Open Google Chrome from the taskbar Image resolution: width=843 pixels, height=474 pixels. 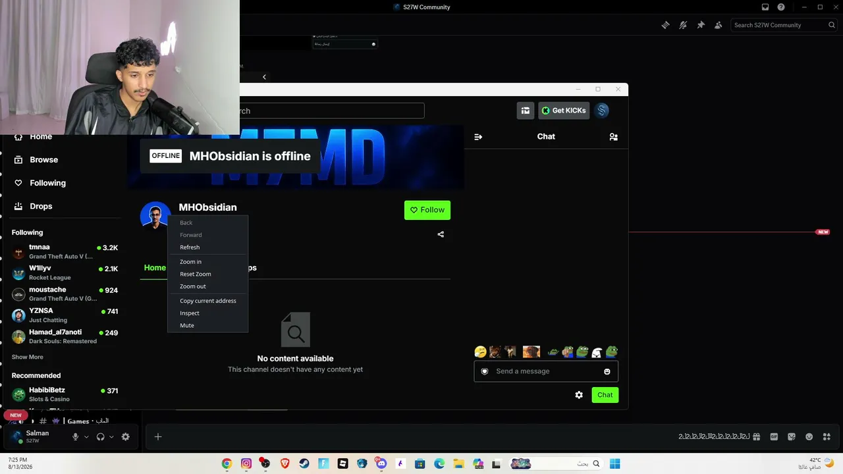227,463
